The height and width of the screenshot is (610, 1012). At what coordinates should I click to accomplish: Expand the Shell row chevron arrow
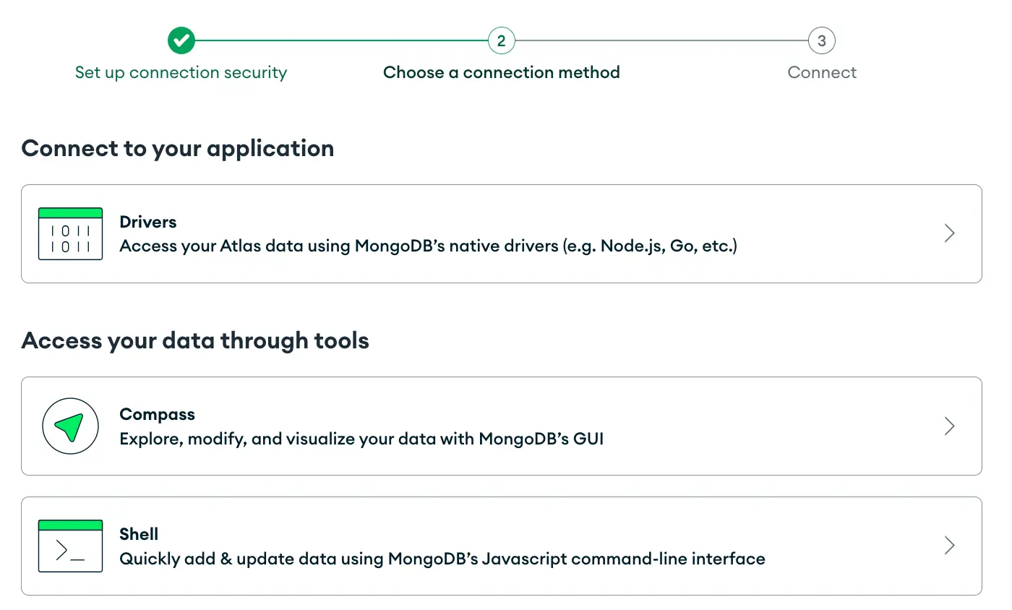click(x=950, y=546)
